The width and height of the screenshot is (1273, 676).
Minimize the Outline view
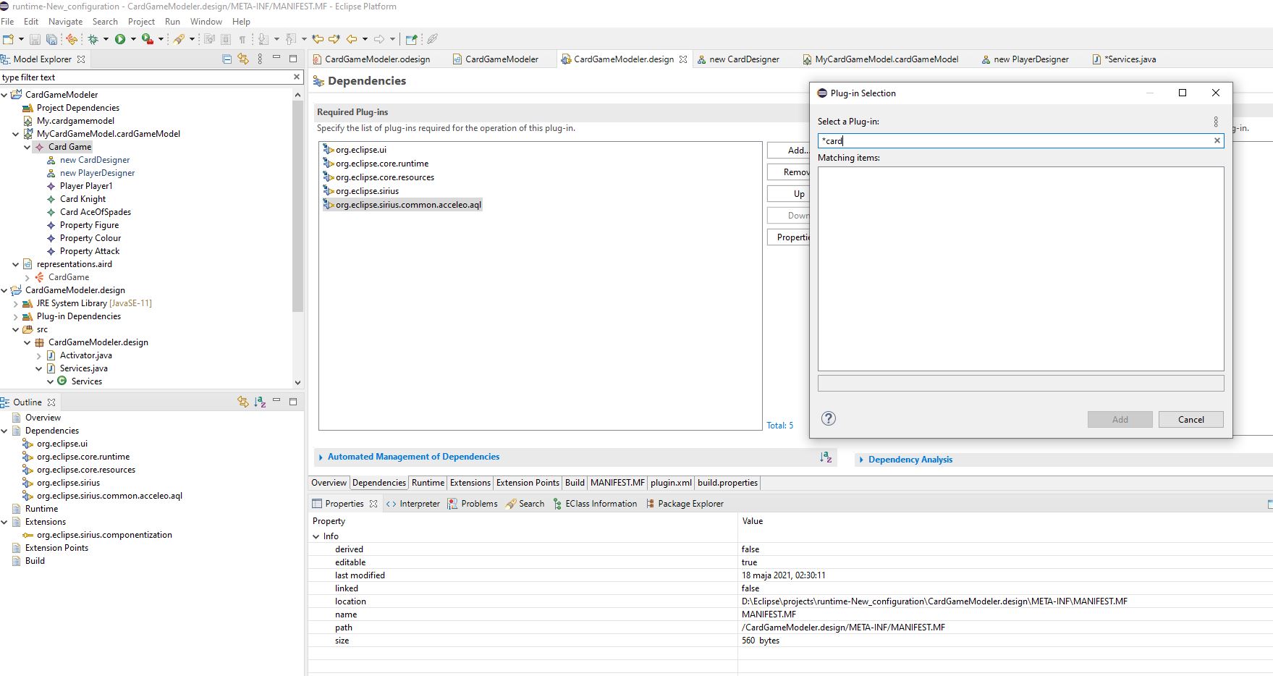tap(276, 401)
